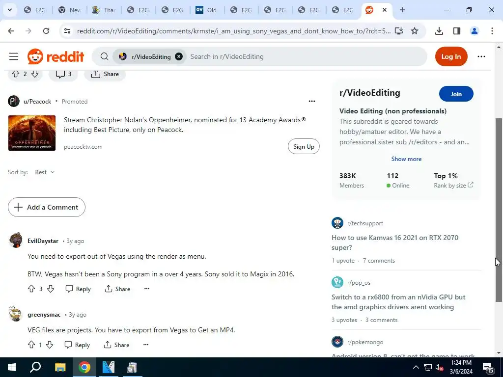
Task: Open Chrome three-dot menu
Action: point(492,31)
